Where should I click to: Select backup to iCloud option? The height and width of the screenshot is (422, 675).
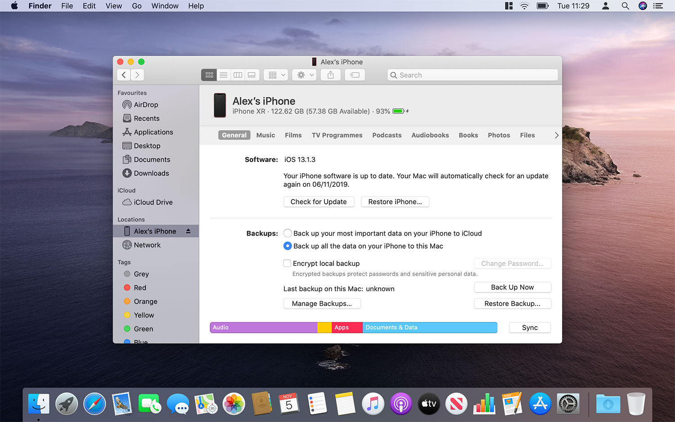click(287, 233)
